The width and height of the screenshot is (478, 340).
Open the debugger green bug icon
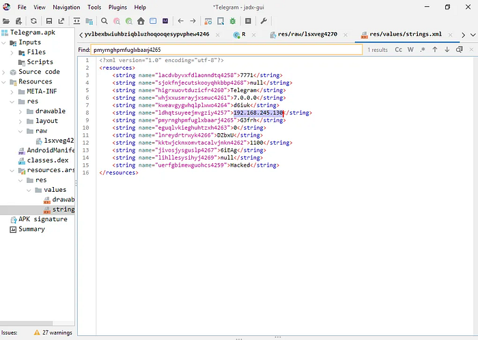[x=233, y=21]
